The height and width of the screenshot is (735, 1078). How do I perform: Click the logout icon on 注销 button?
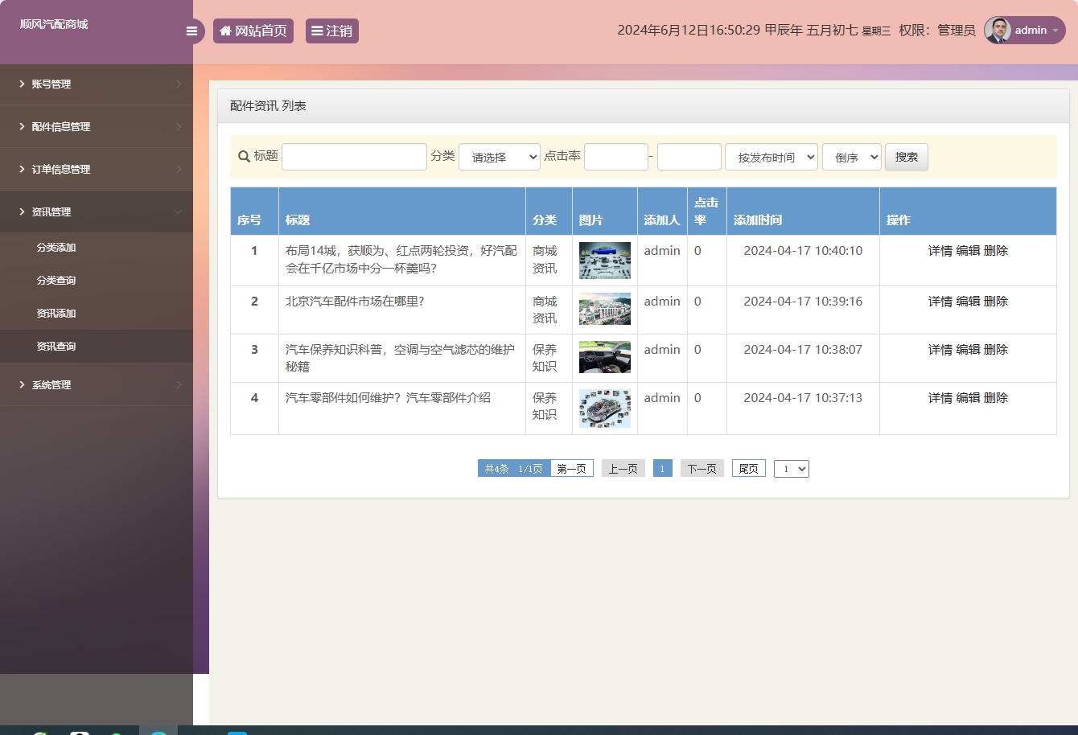317,31
